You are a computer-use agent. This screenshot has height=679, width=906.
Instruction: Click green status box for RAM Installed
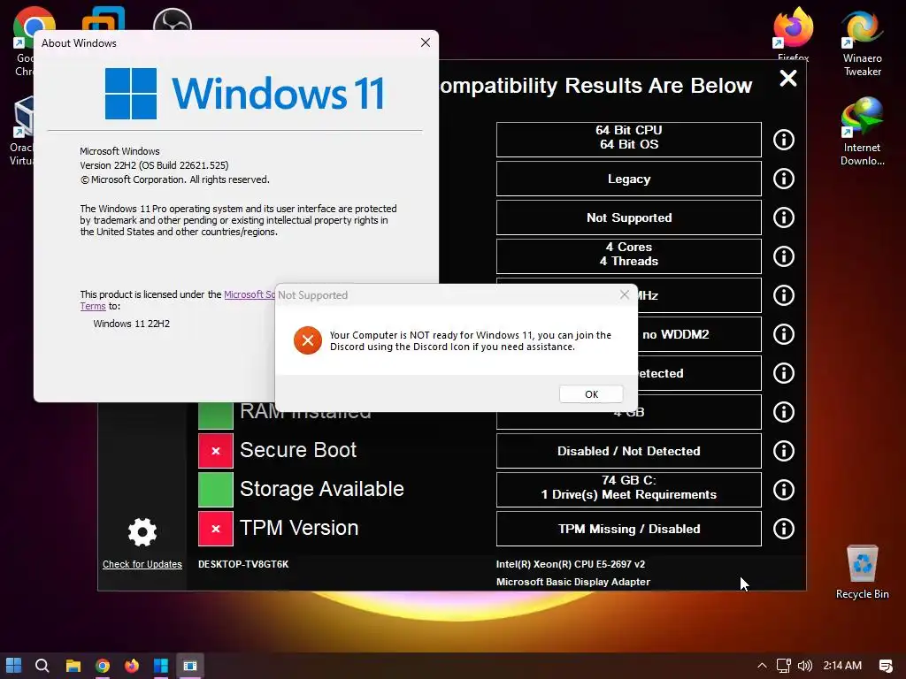(216, 417)
